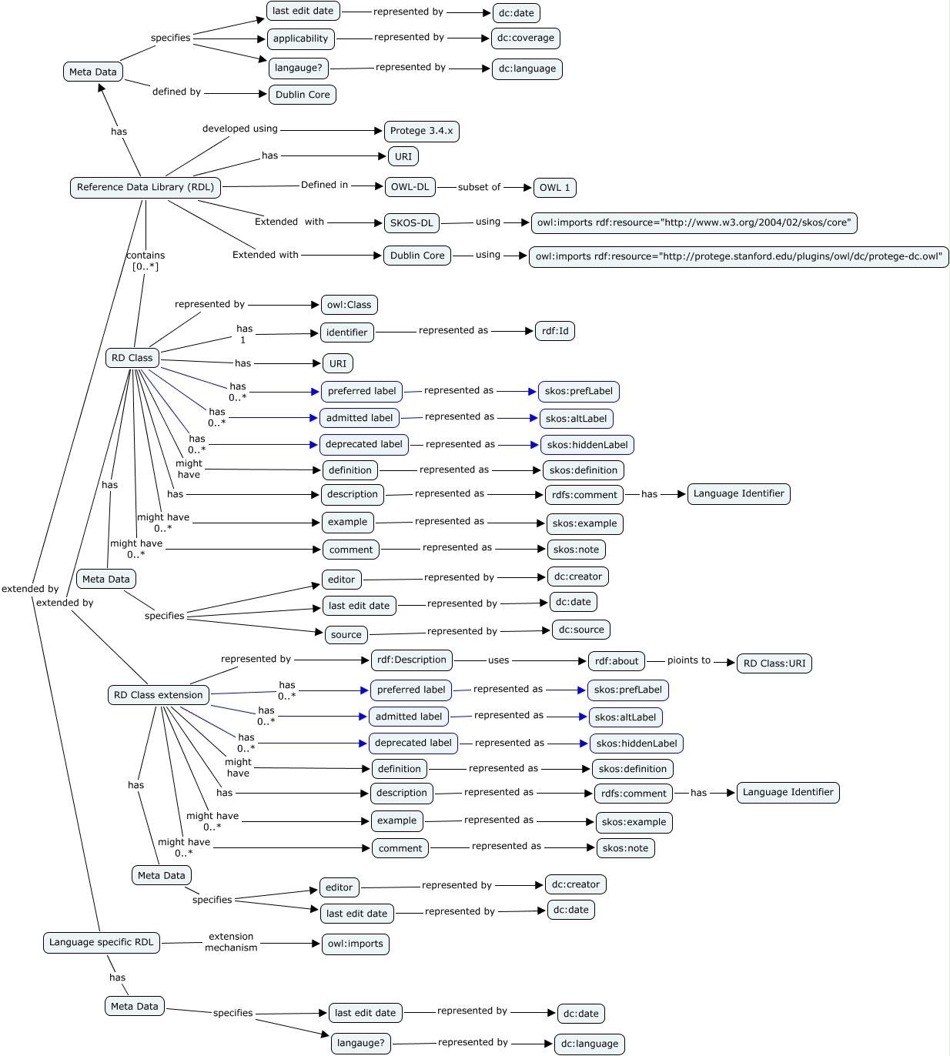
Task: Click the identifier node
Action: tap(346, 333)
